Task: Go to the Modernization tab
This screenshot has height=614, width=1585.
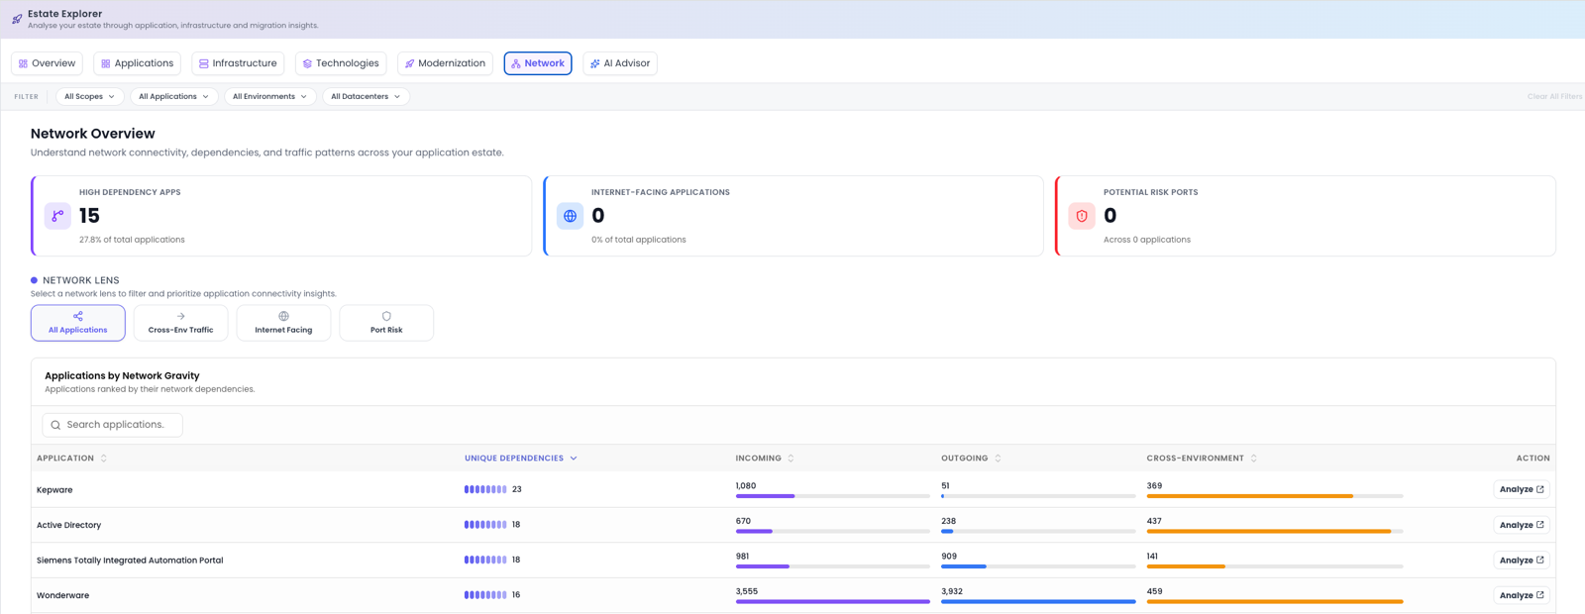Action: 445,63
